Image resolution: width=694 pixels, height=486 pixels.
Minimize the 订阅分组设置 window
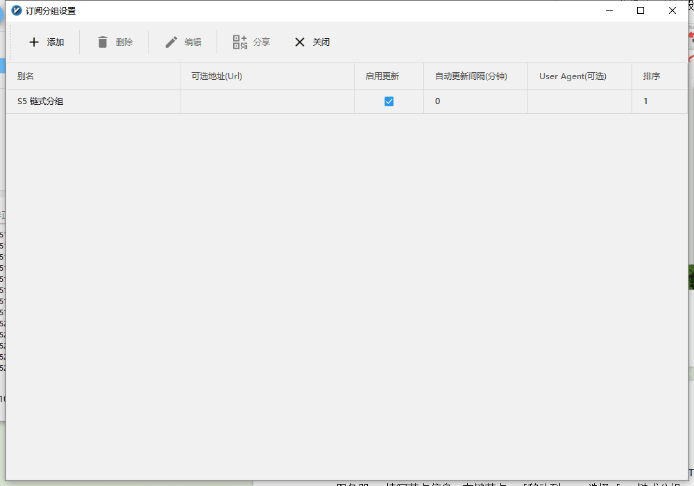click(609, 10)
